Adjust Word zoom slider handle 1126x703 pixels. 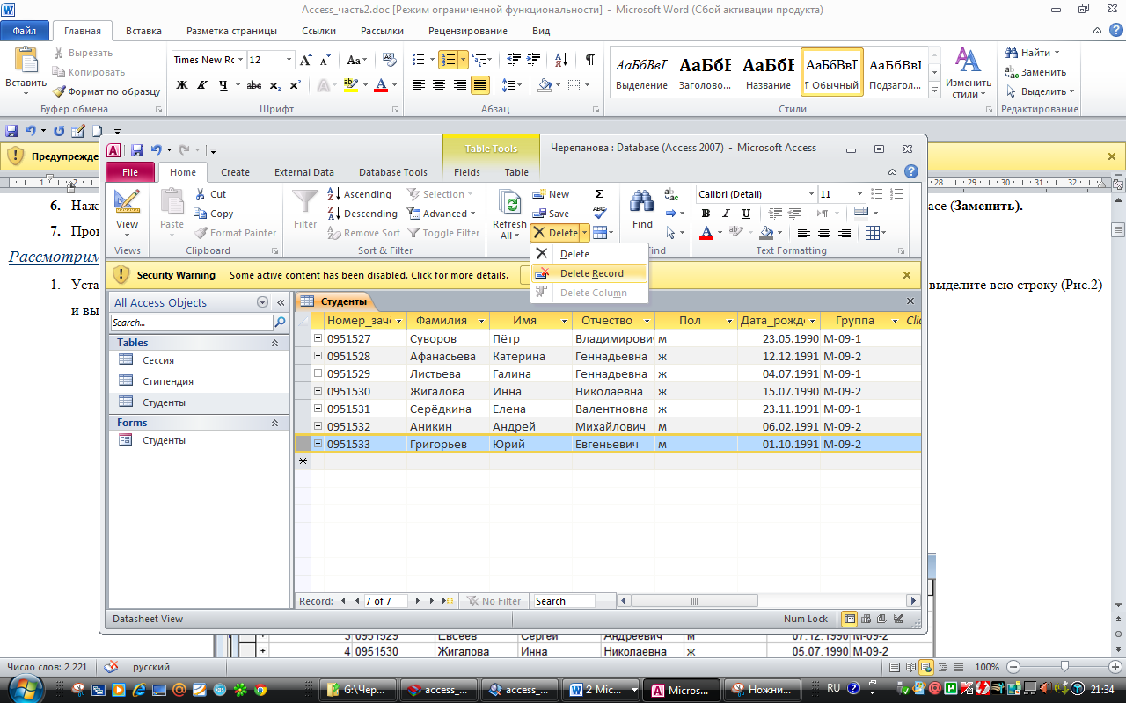point(1064,667)
